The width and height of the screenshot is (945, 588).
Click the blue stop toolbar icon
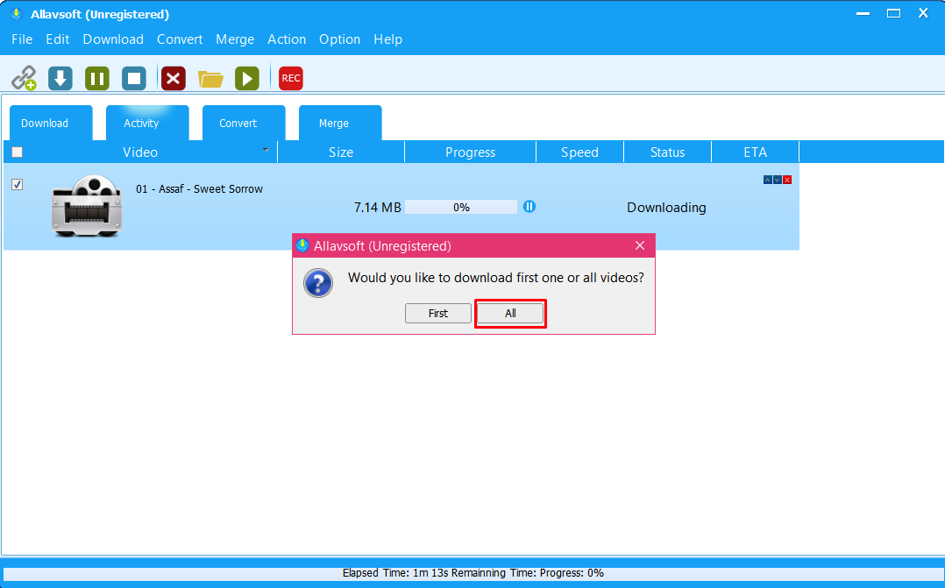134,78
